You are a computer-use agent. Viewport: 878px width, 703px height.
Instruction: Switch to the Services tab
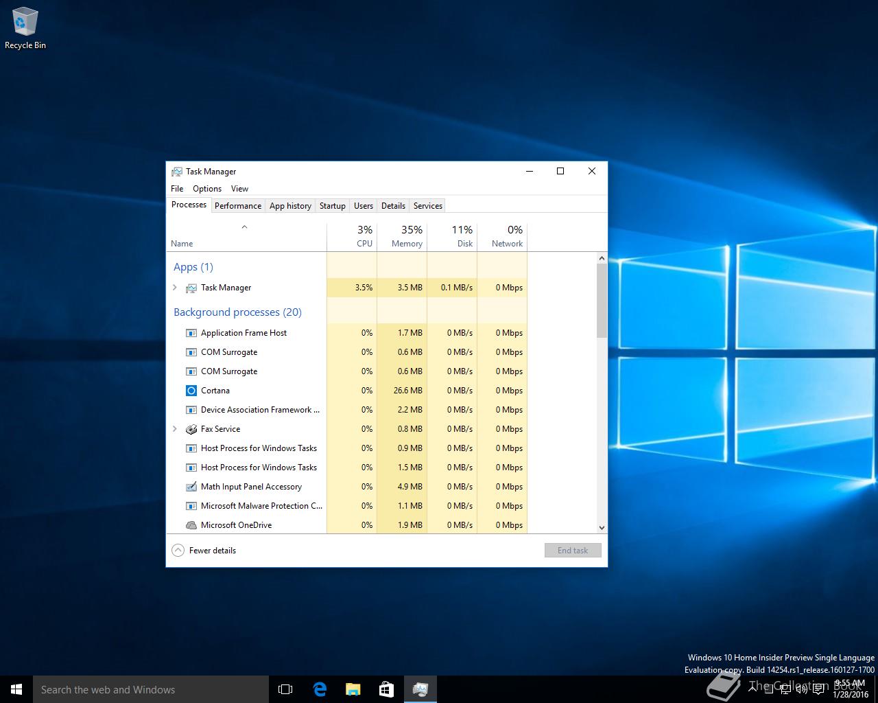point(428,206)
